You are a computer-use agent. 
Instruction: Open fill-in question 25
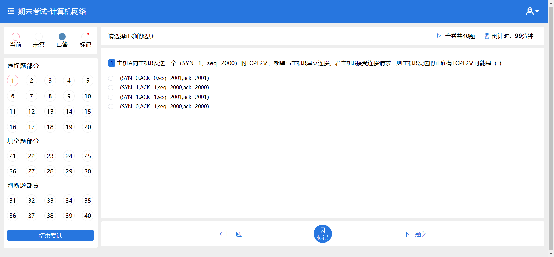88,156
